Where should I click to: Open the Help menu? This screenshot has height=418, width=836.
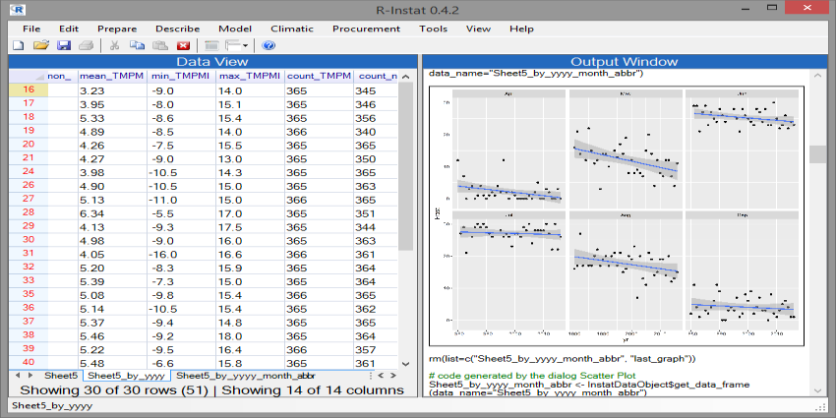coord(521,29)
